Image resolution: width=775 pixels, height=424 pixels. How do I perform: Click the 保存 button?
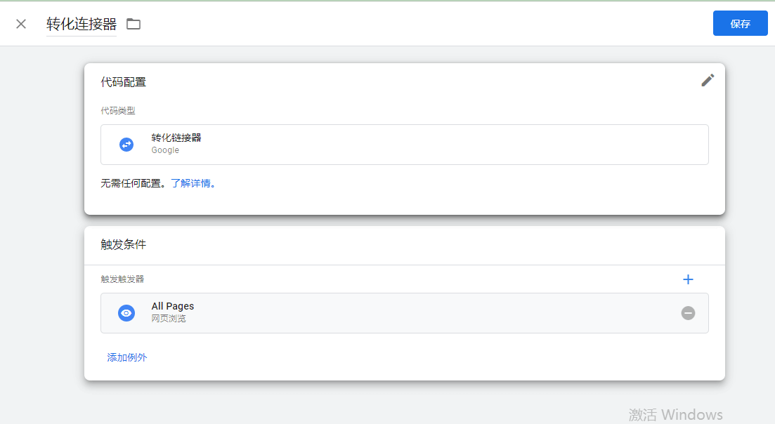[740, 23]
